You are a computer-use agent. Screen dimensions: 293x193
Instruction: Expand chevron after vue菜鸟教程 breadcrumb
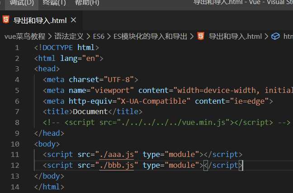(50, 37)
